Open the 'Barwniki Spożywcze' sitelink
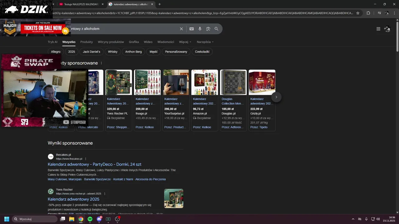 pyautogui.click(x=97, y=179)
